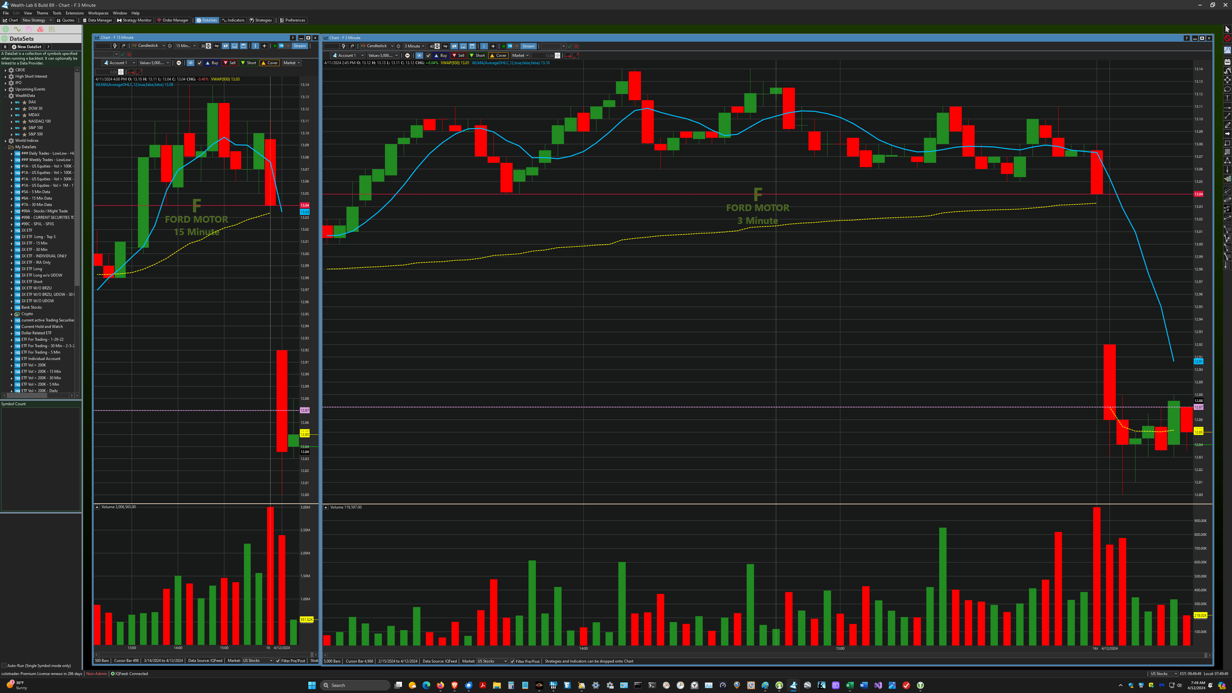Toggle Filter Pre/Post checkbox in 15 Minute chart

[278, 661]
